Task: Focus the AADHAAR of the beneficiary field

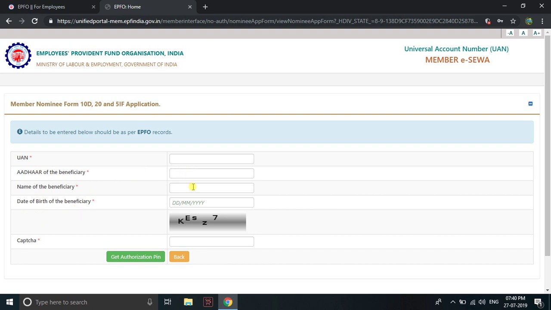Action: 211,173
